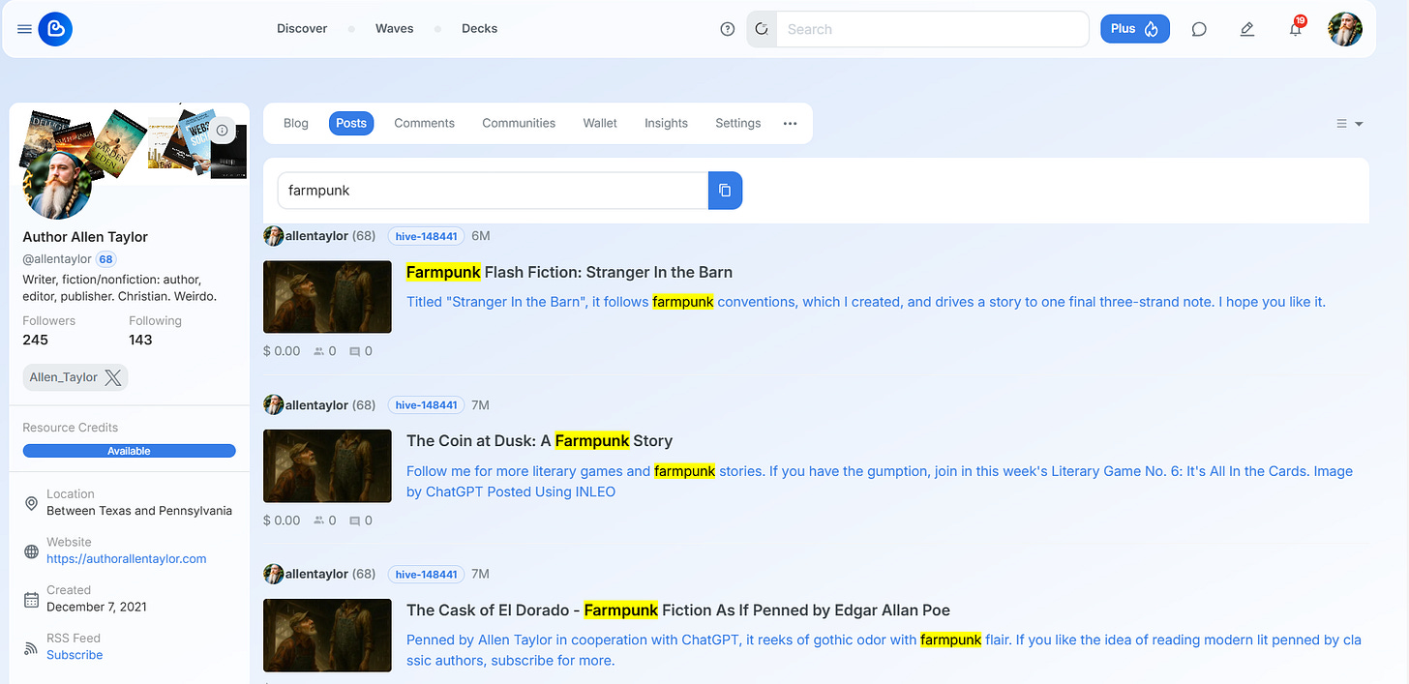Open the authorallentaylor.com website link

127,558
